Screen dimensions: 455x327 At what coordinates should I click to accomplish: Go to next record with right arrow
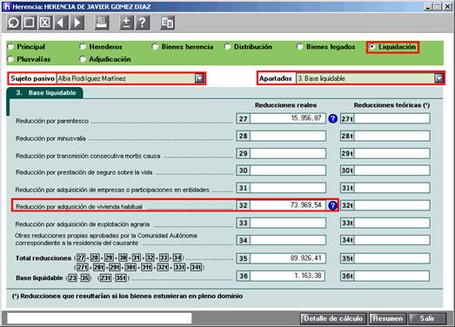[77, 23]
